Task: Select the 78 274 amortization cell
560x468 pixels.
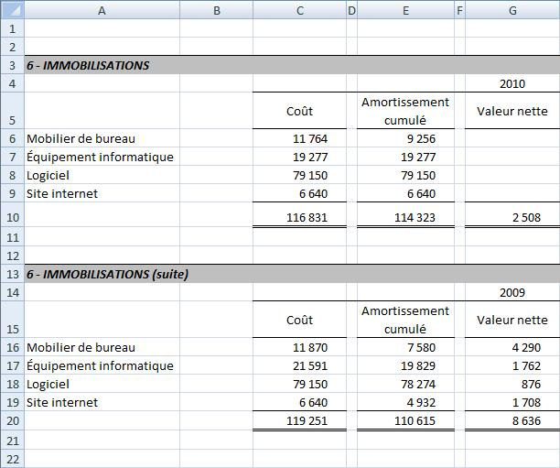Action: [405, 384]
